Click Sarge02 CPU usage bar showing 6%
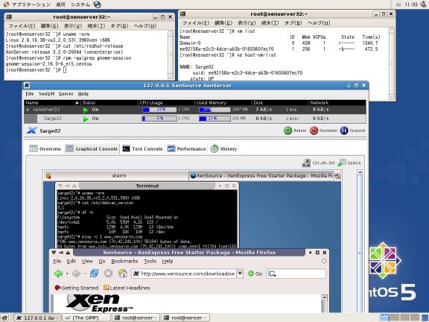Image resolution: width=429 pixels, height=322 pixels. click(x=159, y=119)
